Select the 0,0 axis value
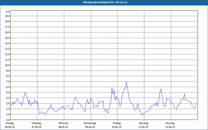 pyautogui.click(x=8, y=120)
